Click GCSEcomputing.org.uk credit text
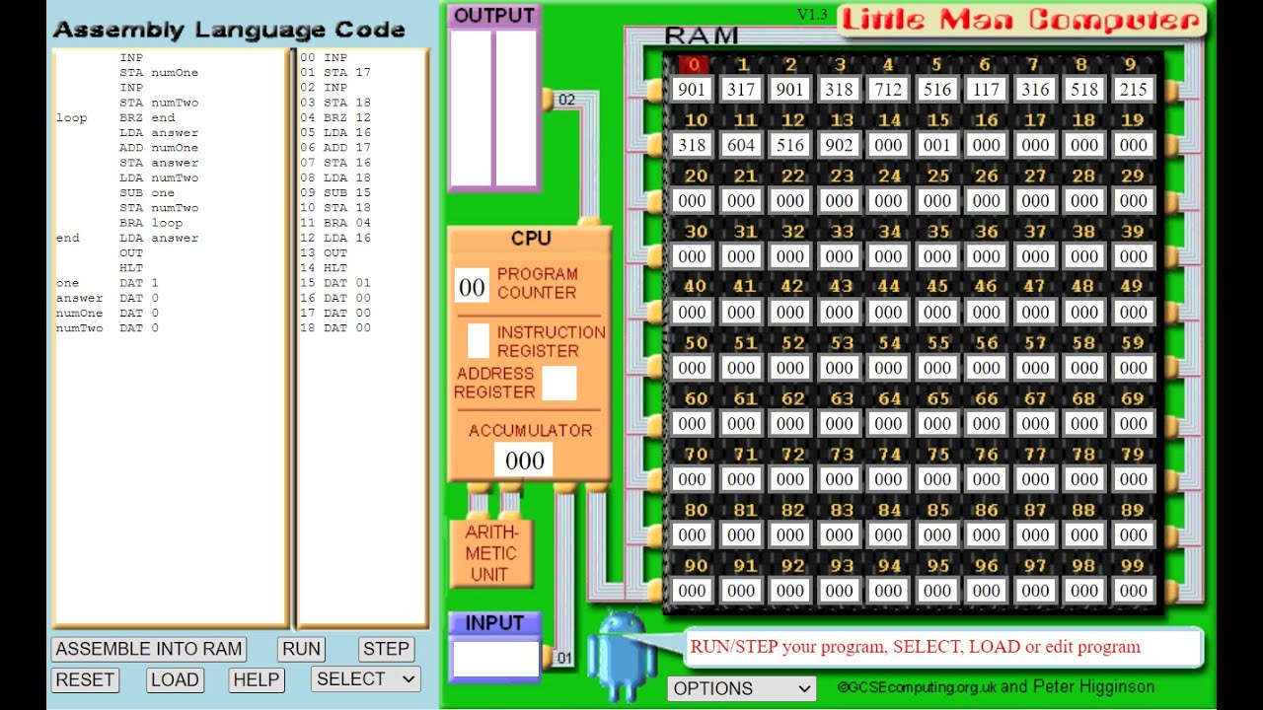Viewport: 1263px width, 710px height. pos(917,687)
